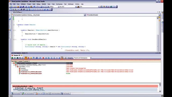Click 'Failed: Exception: Some message here' text
The width and height of the screenshot is (172, 97).
pyautogui.click(x=76, y=68)
